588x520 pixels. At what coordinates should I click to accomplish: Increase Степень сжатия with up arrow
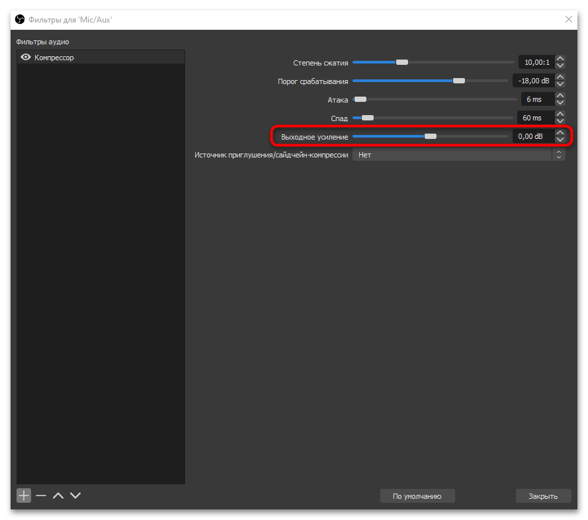[560, 58]
